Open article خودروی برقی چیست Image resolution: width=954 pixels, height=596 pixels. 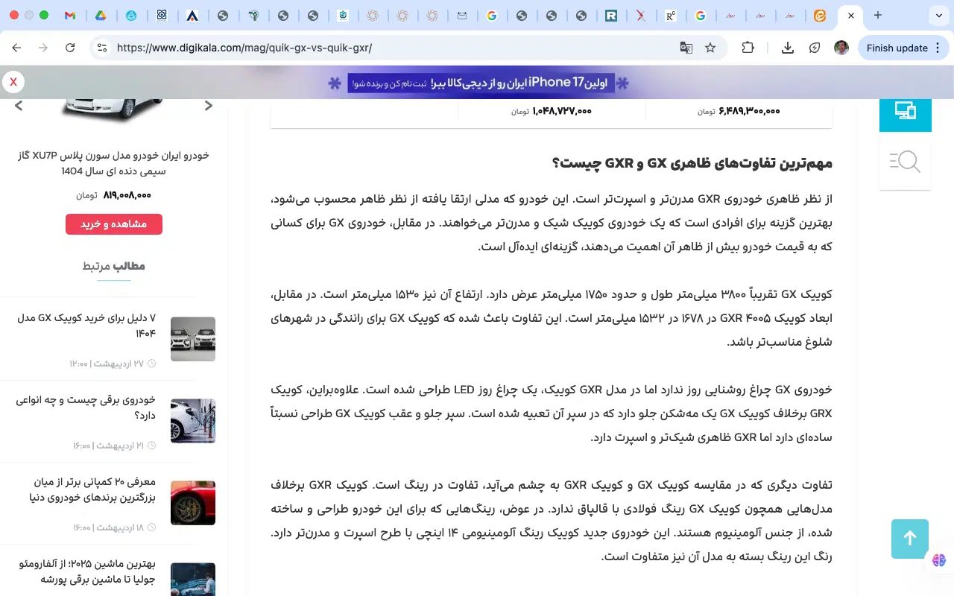coord(86,408)
